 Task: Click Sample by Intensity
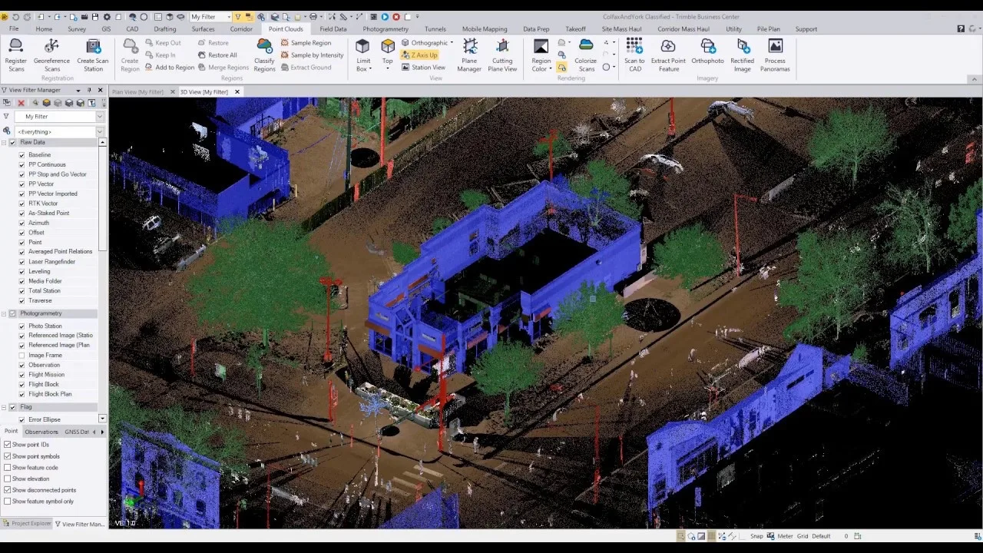point(312,55)
